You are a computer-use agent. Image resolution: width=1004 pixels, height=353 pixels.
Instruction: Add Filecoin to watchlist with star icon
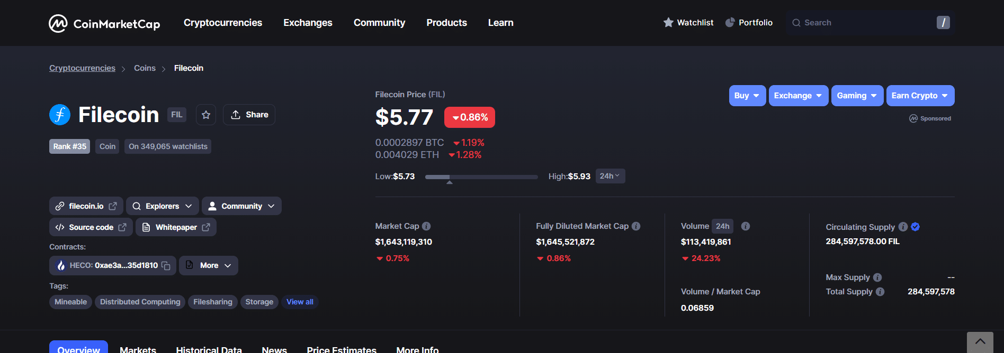point(206,115)
